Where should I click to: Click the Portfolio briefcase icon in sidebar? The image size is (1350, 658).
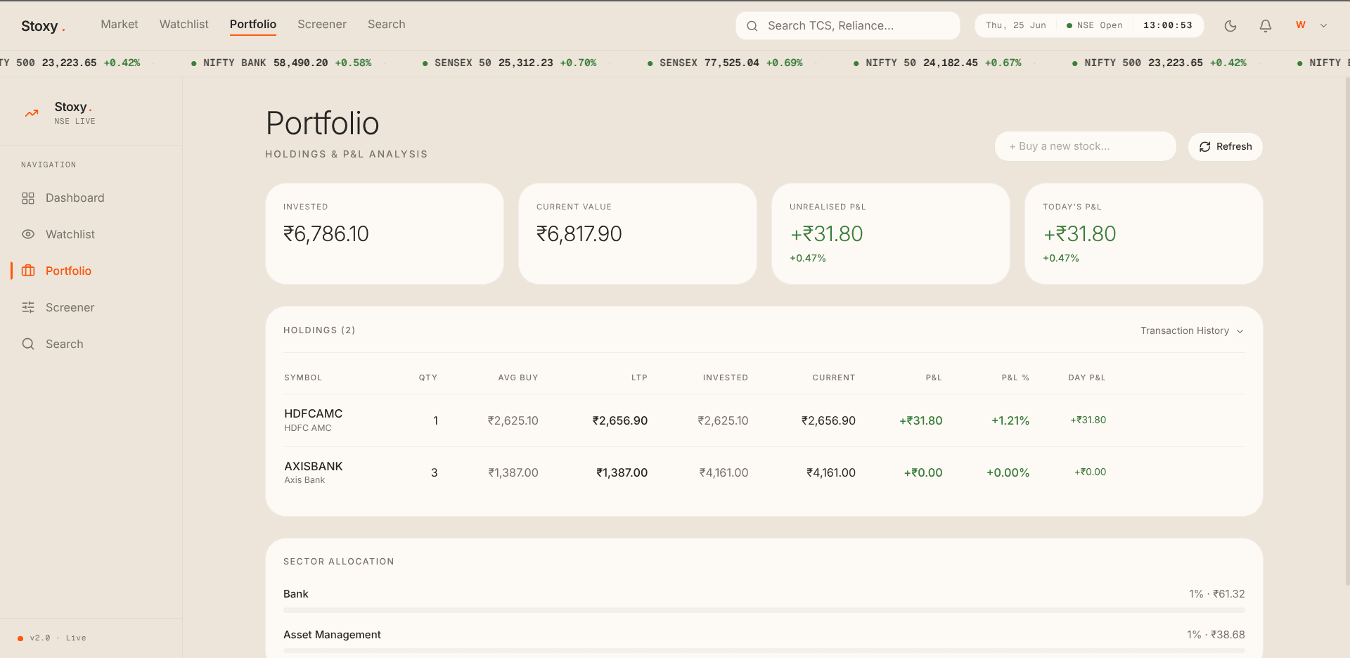pos(28,271)
